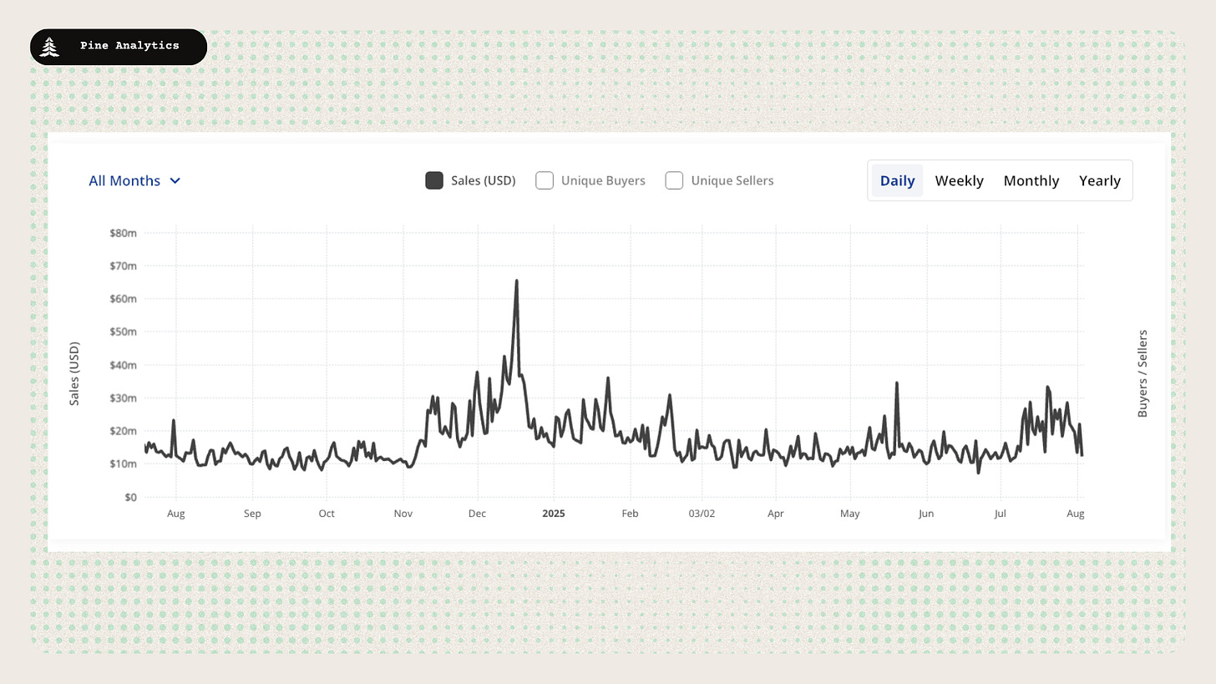
Task: Click the $20m y-axis value
Action: coord(123,431)
